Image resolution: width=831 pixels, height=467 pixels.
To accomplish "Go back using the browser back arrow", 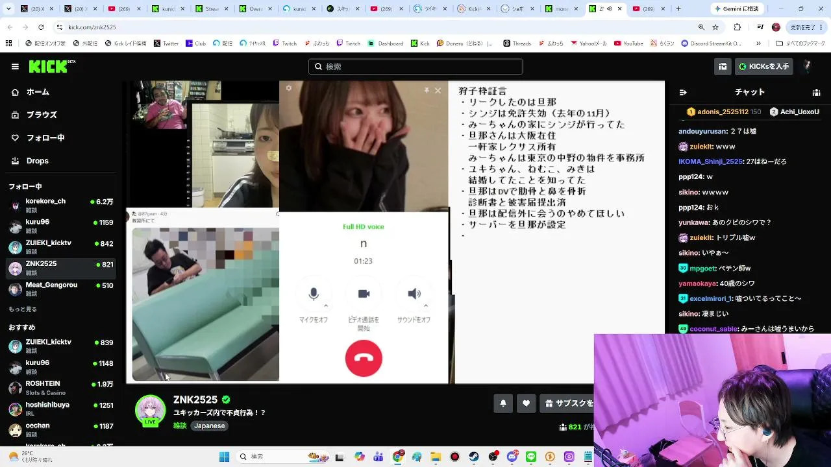I will coord(10,27).
